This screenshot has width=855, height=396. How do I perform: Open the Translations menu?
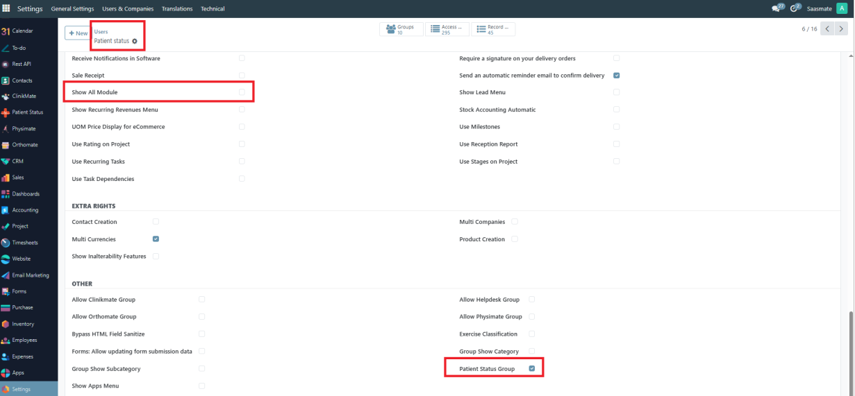[x=177, y=9]
